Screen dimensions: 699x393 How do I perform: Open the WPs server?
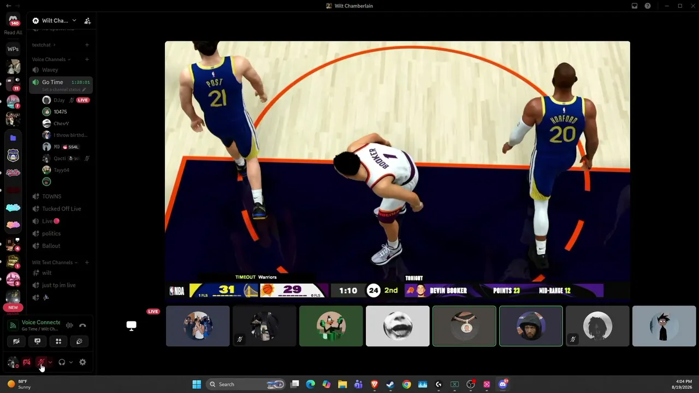(13, 49)
